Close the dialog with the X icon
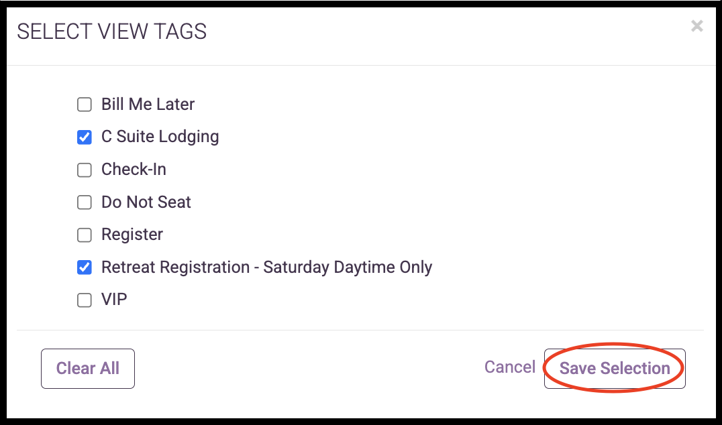Image resolution: width=722 pixels, height=425 pixels. [697, 26]
